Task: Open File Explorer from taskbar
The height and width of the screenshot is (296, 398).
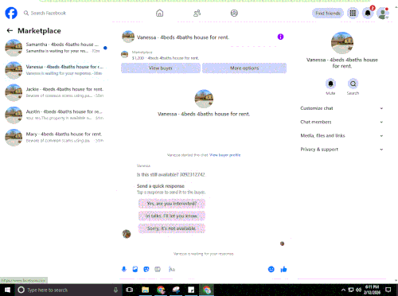Action: click(x=145, y=290)
